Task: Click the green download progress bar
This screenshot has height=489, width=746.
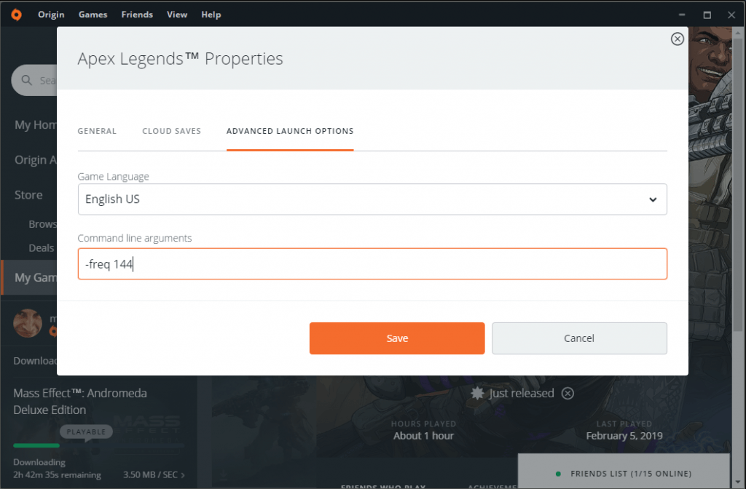Action: (x=35, y=447)
